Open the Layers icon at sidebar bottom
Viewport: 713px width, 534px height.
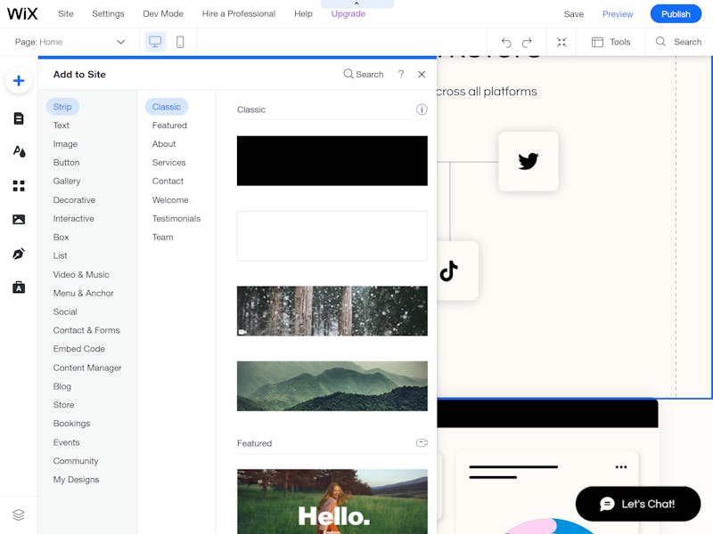pyautogui.click(x=19, y=514)
